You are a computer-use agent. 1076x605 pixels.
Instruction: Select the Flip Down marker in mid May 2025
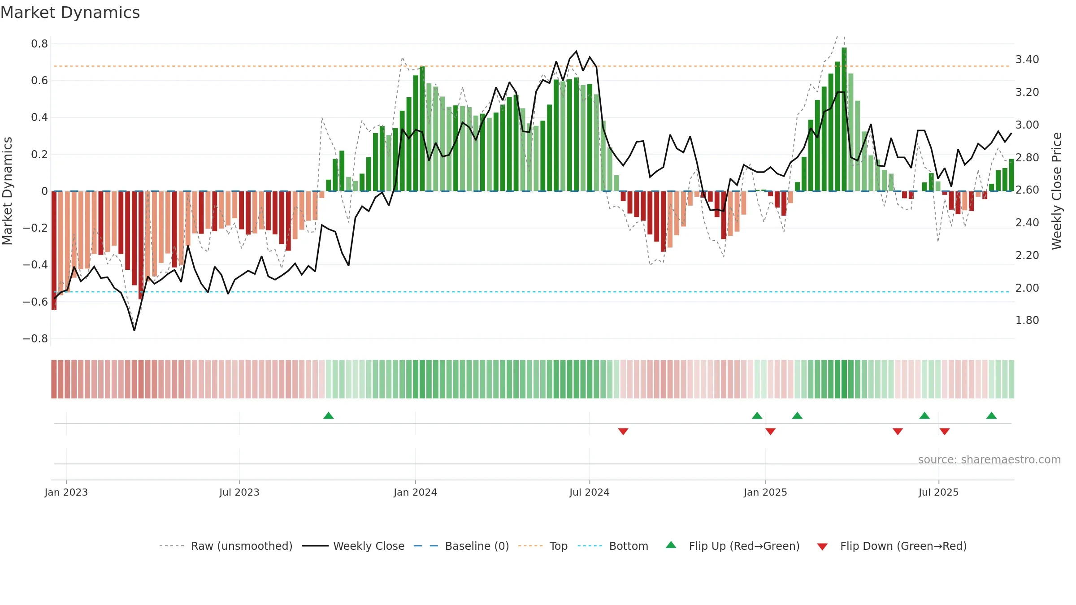898,431
